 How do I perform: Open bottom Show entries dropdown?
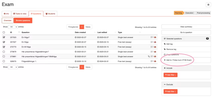click(x=13, y=67)
